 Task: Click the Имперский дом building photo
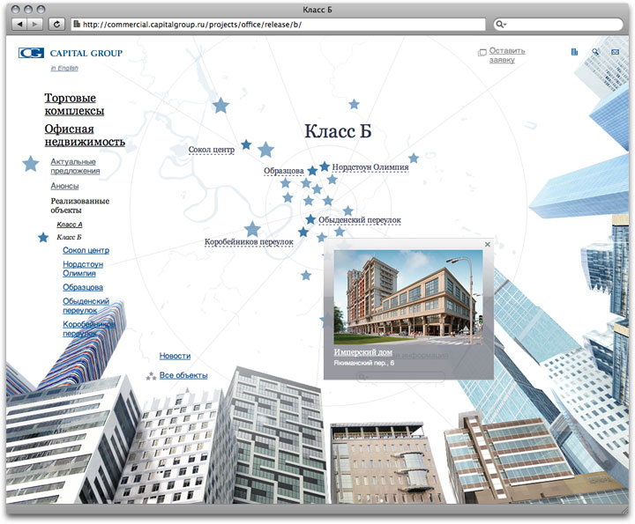pos(408,297)
